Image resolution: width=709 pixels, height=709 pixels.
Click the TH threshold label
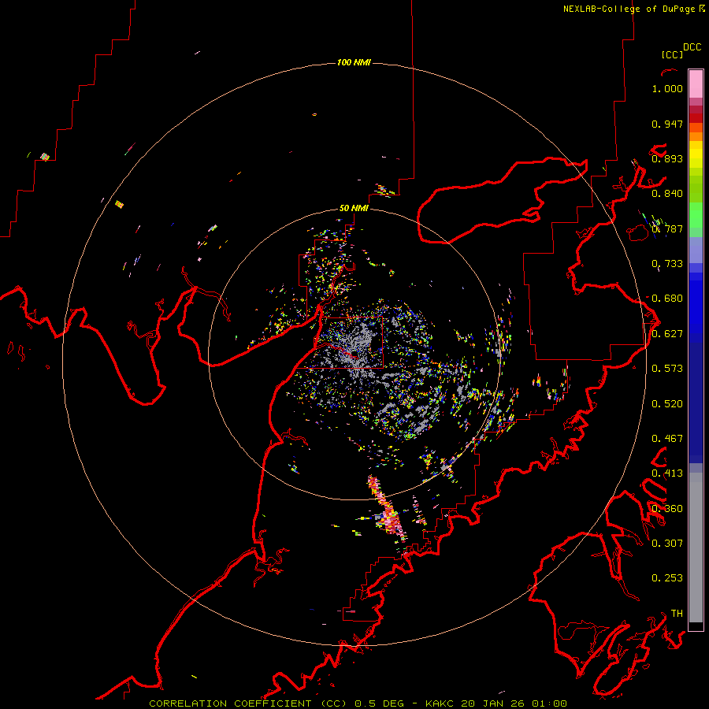click(677, 614)
